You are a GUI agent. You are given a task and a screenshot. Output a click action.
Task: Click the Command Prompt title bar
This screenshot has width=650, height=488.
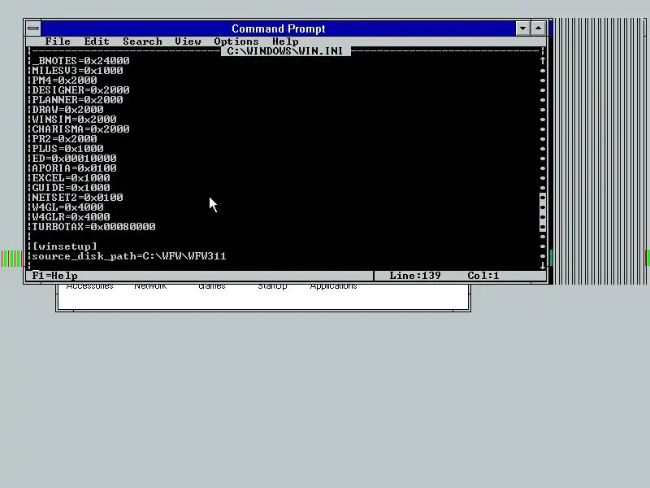pos(278,28)
